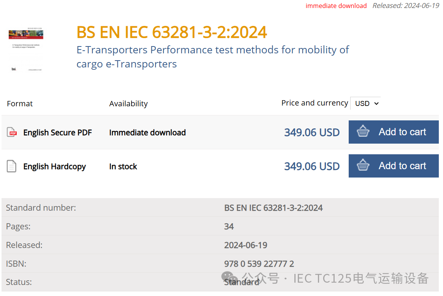This screenshot has height=296, width=443.
Task: Click basket icon in Secure PDF row
Action: coord(363,132)
